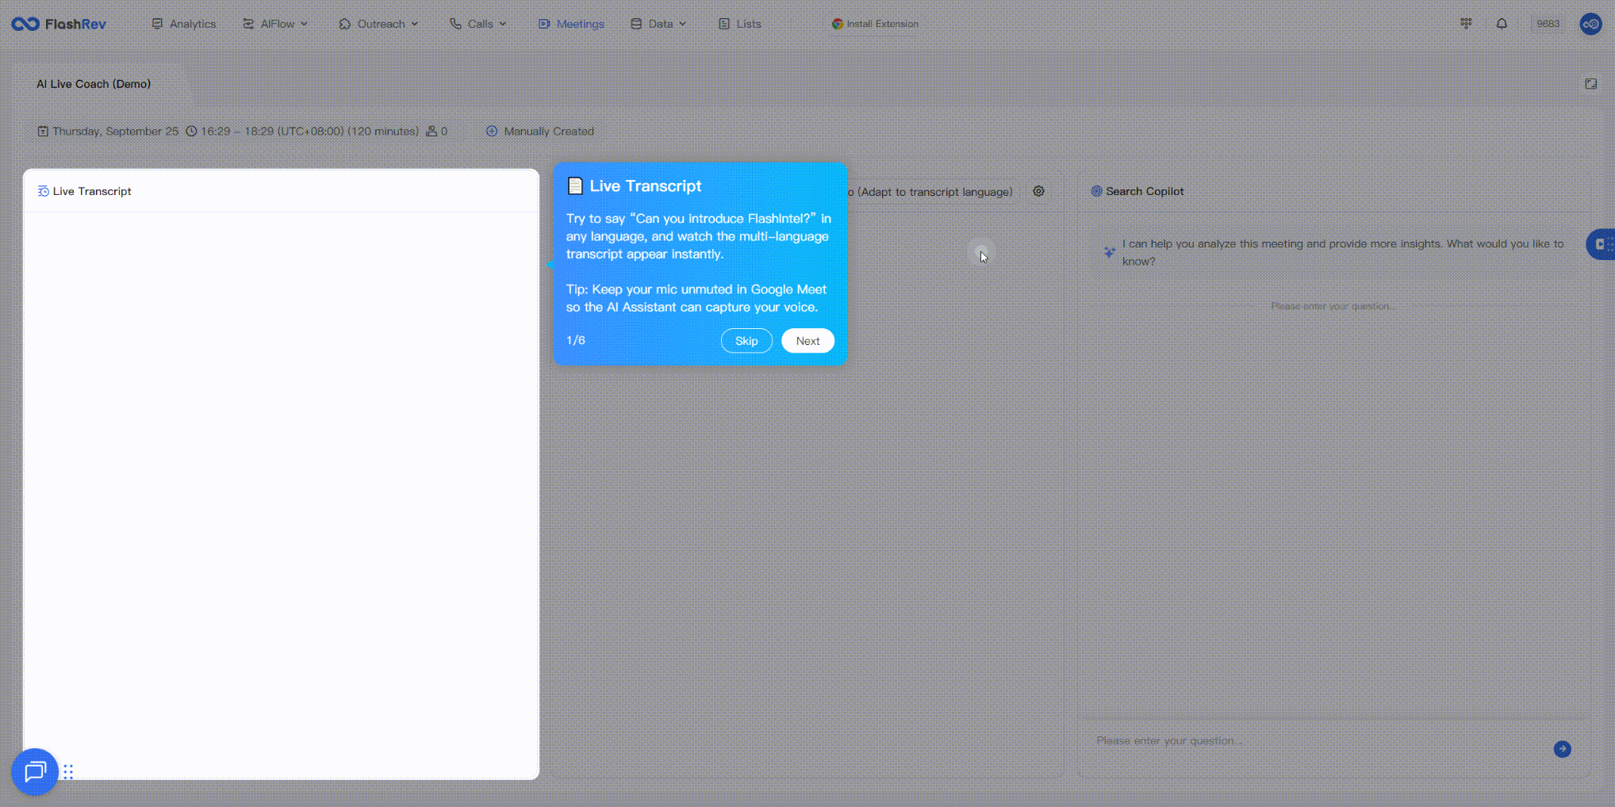This screenshot has height=807, width=1615.
Task: Click the drag handle dots beside chat
Action: (68, 771)
